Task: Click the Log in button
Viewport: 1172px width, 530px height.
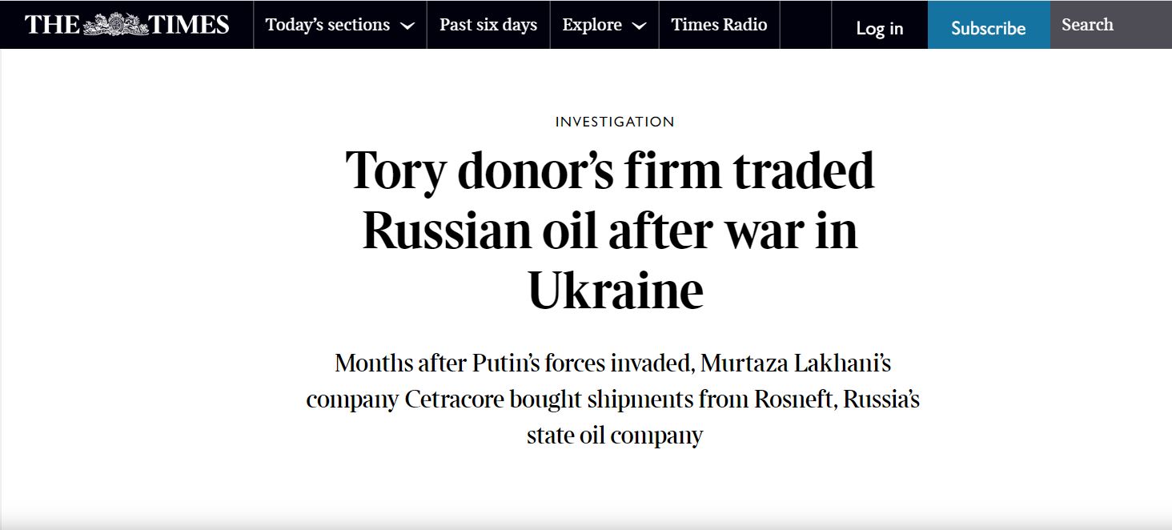Action: click(x=879, y=28)
